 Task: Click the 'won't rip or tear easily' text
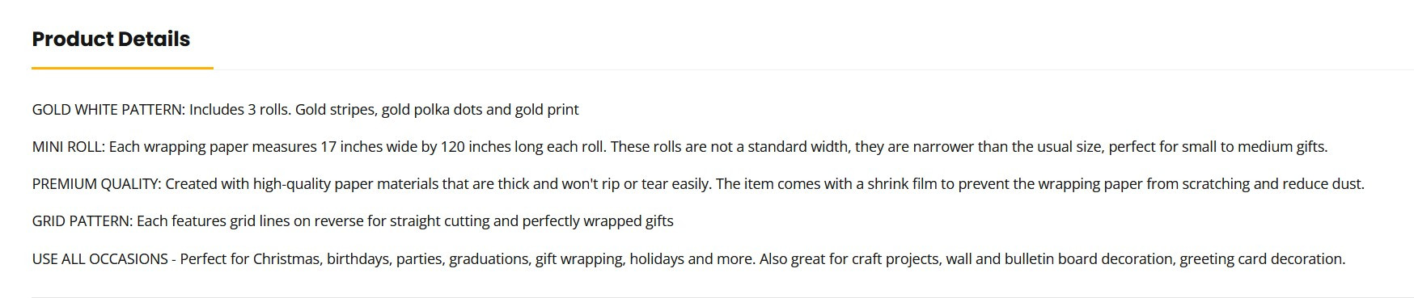point(637,184)
